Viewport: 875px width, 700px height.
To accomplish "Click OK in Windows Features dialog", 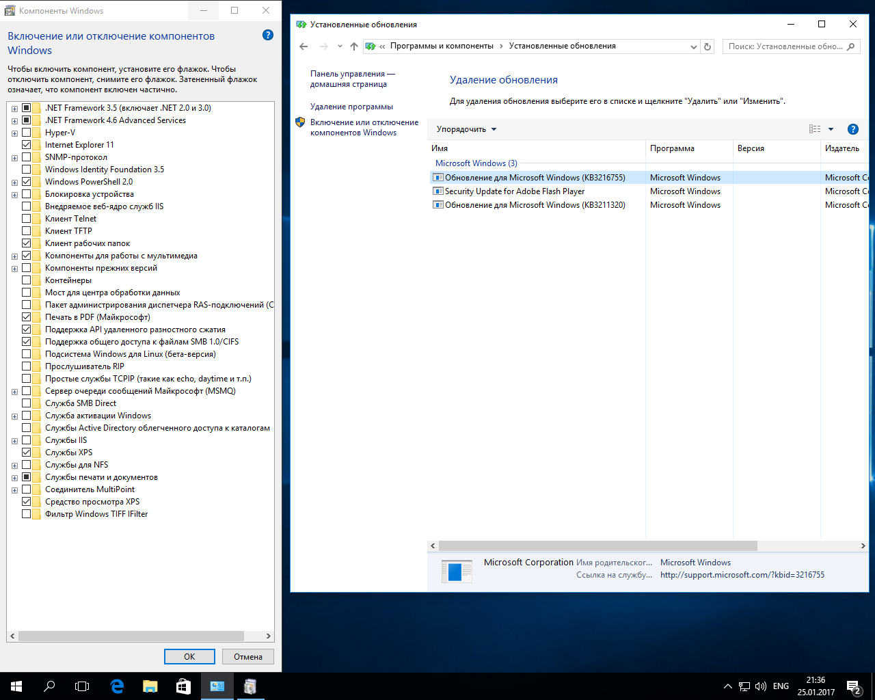I will [189, 656].
